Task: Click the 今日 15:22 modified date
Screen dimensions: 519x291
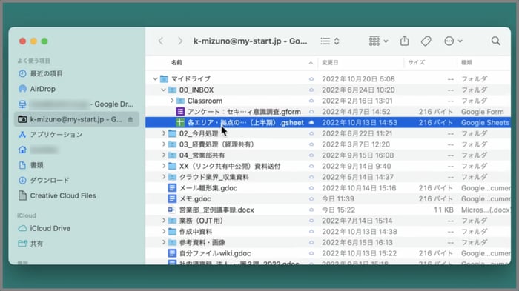Action: coord(338,210)
